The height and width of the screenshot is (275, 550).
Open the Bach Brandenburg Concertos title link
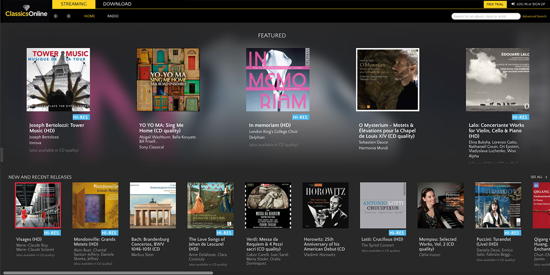[150, 244]
